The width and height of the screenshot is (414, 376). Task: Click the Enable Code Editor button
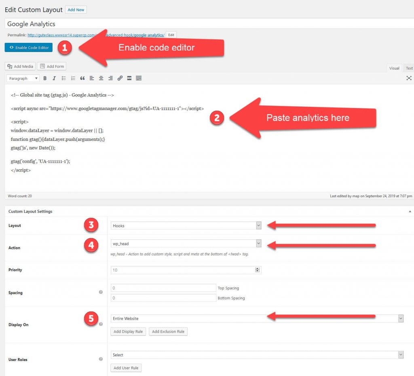[29, 48]
